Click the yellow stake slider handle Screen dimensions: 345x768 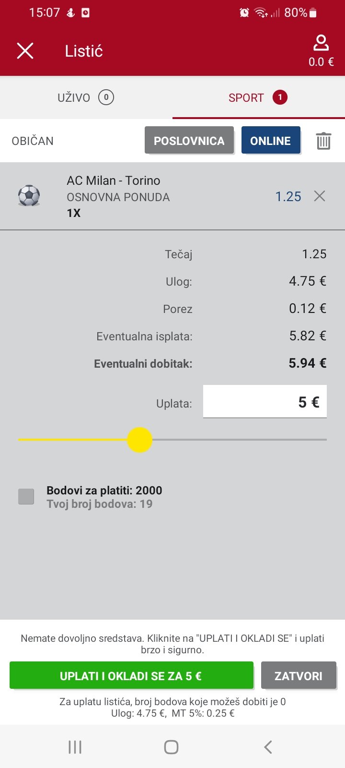pyautogui.click(x=139, y=440)
